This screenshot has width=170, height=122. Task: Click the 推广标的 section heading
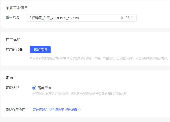click(13, 39)
